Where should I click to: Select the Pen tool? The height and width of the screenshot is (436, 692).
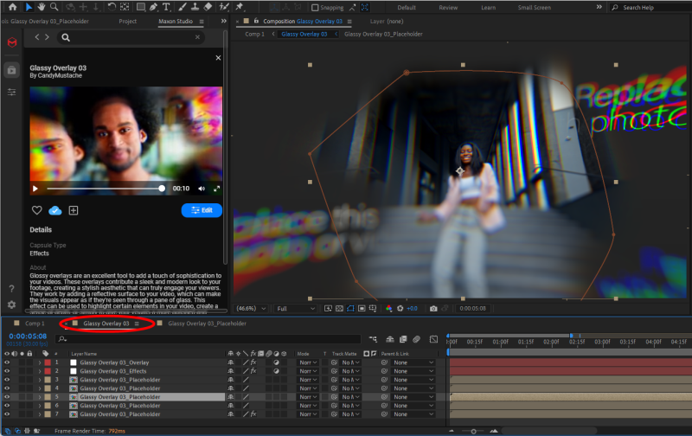coord(151,7)
